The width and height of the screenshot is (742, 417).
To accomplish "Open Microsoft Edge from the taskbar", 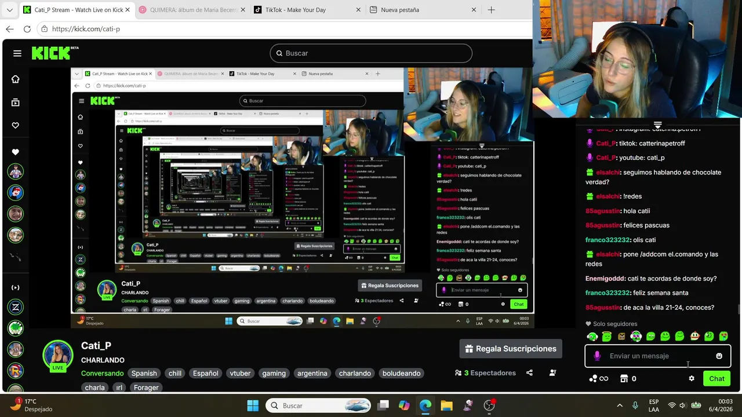I will 425,405.
